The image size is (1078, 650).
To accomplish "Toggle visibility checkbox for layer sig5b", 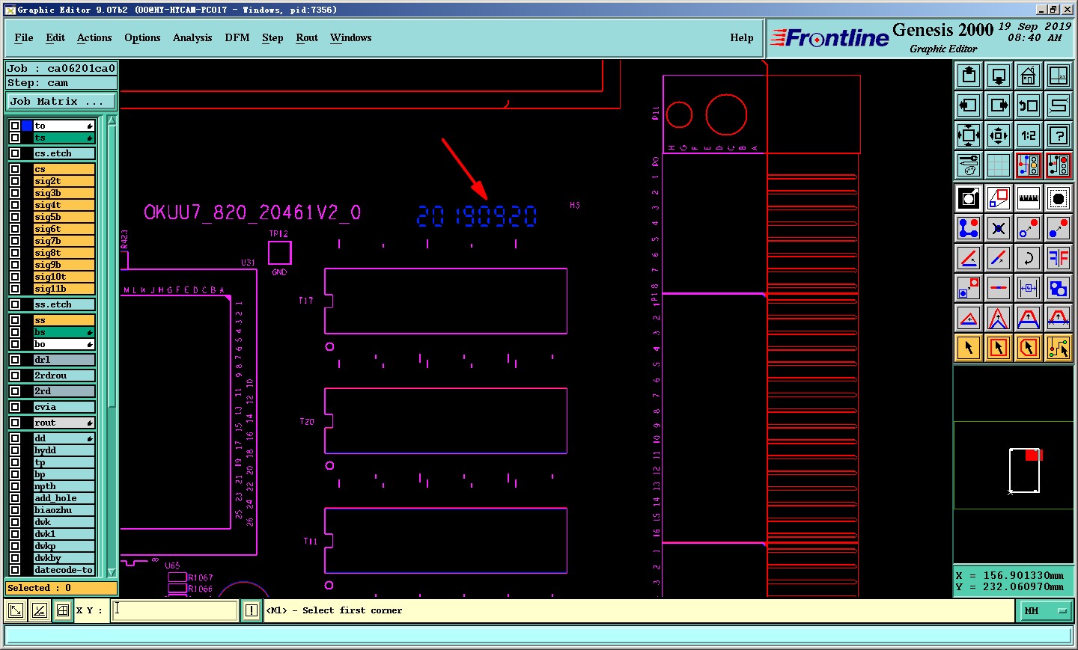I will [x=15, y=217].
